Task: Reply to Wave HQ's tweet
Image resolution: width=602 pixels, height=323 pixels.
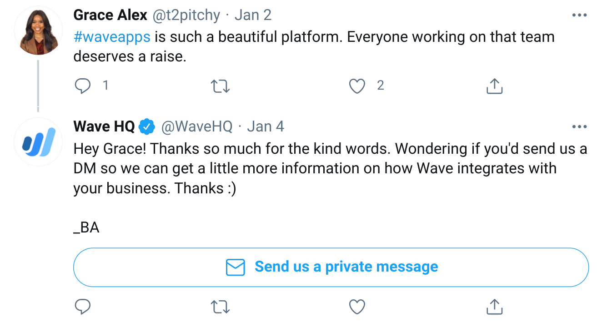Action: point(83,307)
